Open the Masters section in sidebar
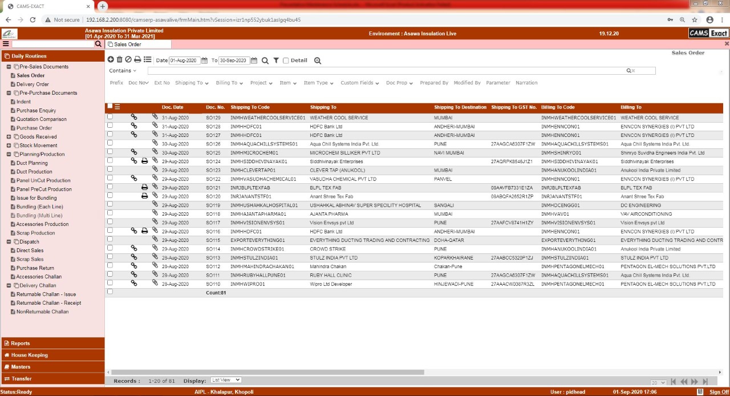This screenshot has width=730, height=396. [x=52, y=367]
